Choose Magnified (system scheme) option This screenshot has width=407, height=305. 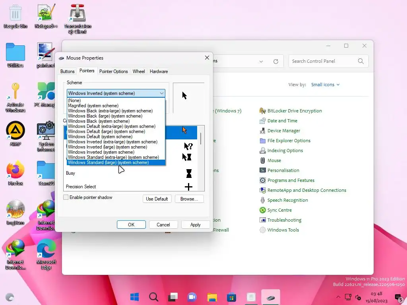click(x=116, y=106)
